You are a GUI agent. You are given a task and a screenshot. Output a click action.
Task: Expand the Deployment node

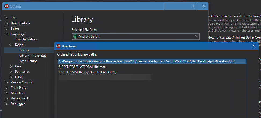click(x=6, y=98)
